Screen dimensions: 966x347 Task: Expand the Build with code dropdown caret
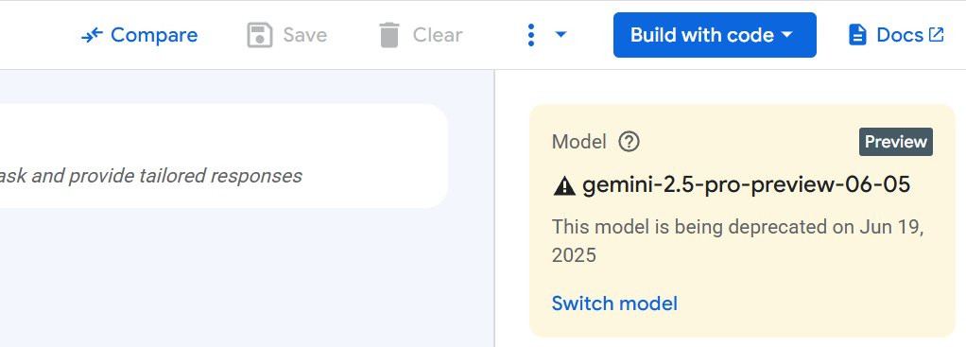pos(786,35)
